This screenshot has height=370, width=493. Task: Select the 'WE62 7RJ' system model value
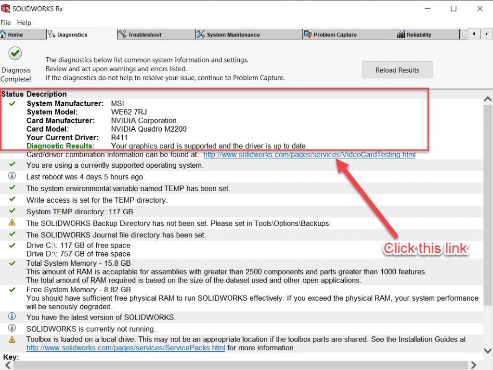coord(129,112)
